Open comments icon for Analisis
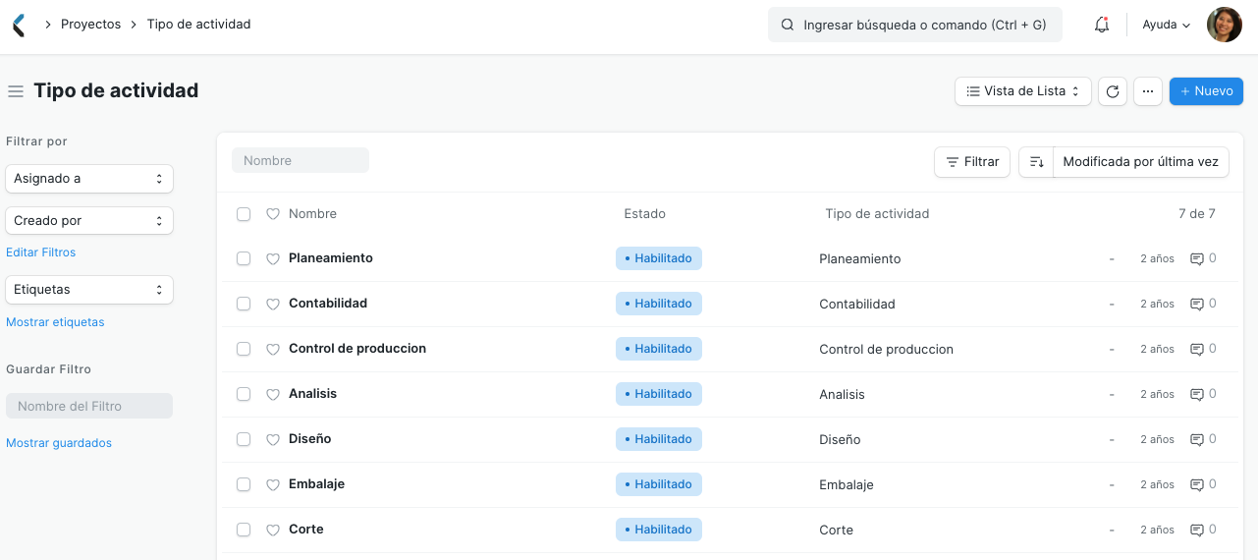This screenshot has height=560, width=1258. pyautogui.click(x=1197, y=395)
